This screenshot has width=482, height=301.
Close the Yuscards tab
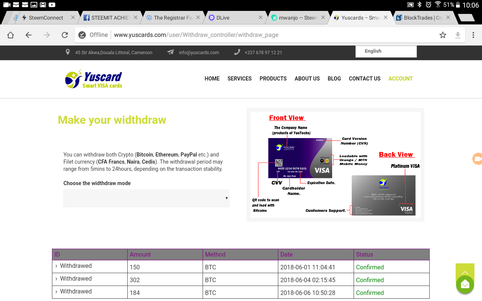386,17
